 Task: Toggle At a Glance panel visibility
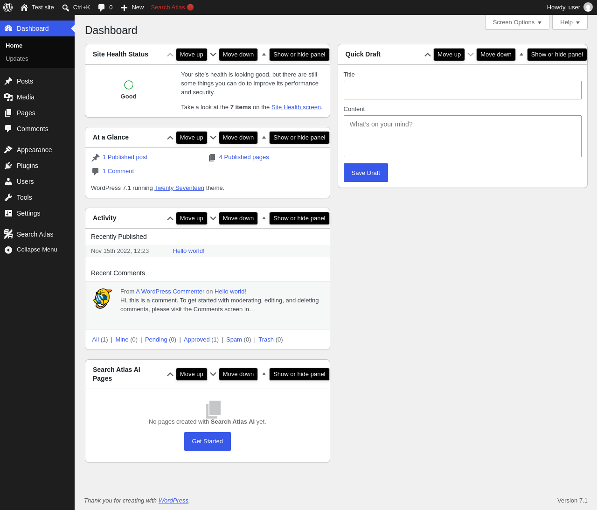[x=264, y=138]
